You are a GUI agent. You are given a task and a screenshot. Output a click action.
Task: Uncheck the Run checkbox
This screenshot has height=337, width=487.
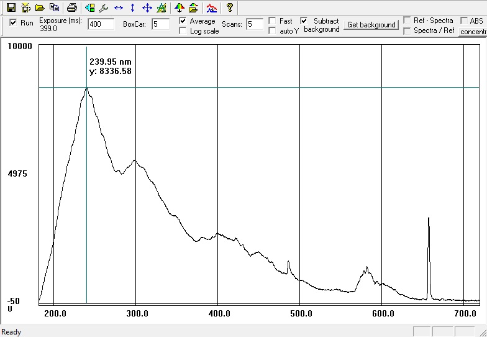click(x=13, y=22)
